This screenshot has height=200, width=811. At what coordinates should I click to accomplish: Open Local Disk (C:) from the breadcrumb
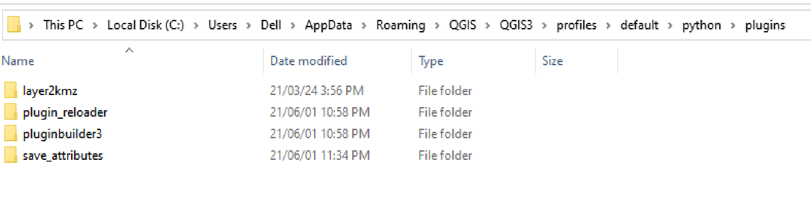146,25
